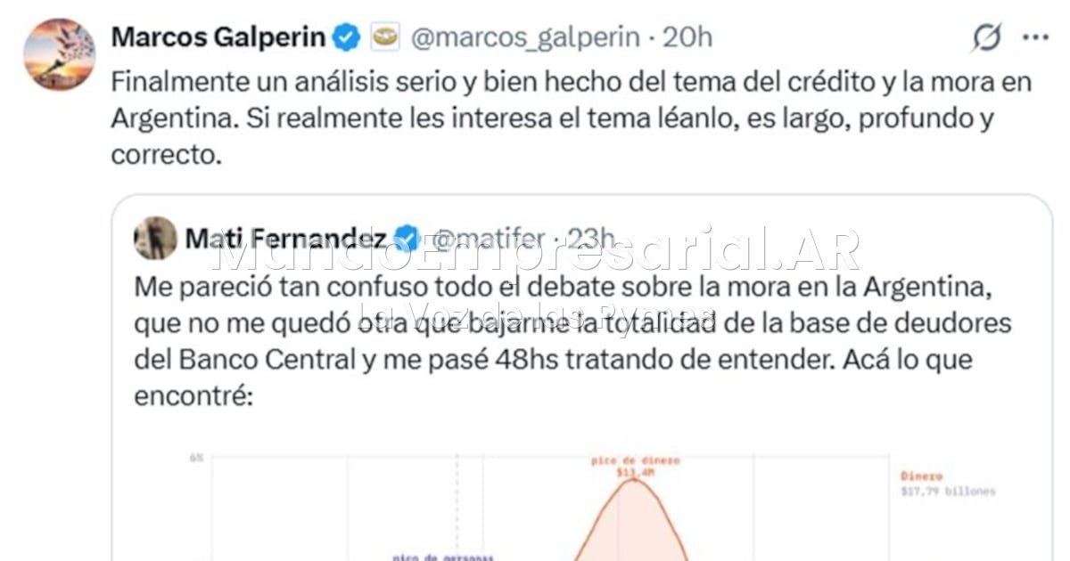Click Mati Fernandez's verified badge
The image size is (1070, 561).
coord(406,239)
